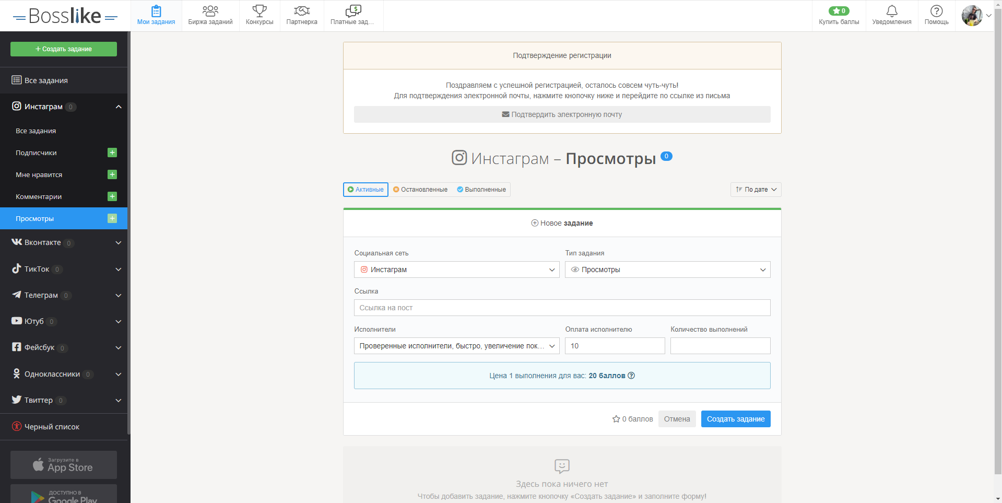This screenshot has width=1002, height=503.
Task: Open notifications bell icon
Action: click(x=892, y=11)
